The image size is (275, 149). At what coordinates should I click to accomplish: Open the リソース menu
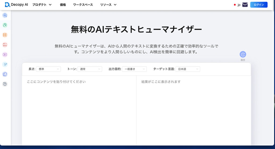[x=108, y=5]
